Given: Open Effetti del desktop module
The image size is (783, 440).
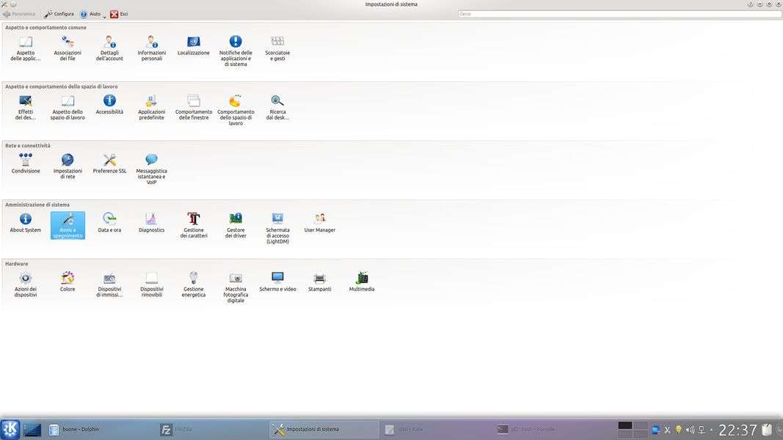Looking at the screenshot, I should [26, 107].
